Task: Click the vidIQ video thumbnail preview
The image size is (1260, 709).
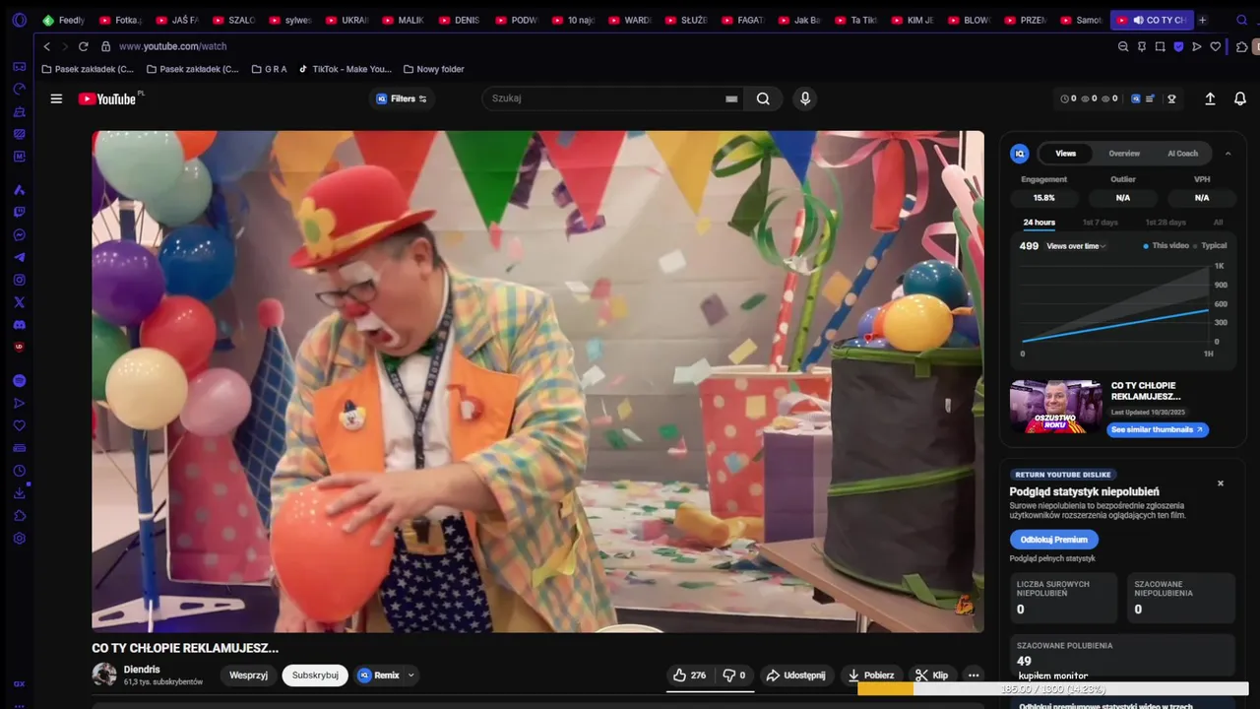Action: [1056, 407]
